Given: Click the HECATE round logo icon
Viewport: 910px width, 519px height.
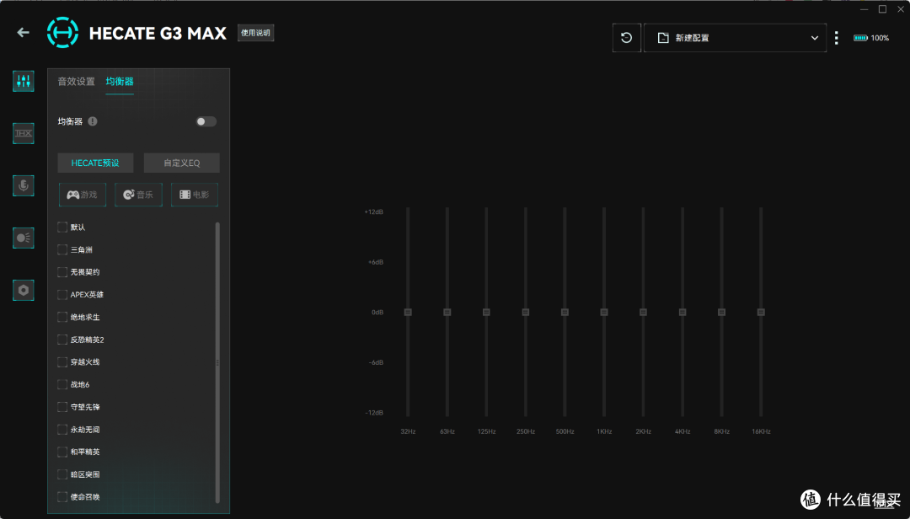Looking at the screenshot, I should click(62, 33).
